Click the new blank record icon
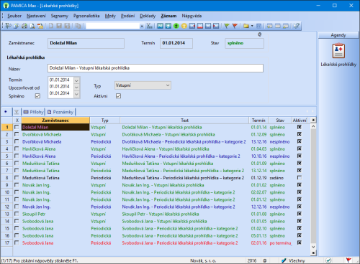Viewport: 360px width, 264px height. point(51,26)
